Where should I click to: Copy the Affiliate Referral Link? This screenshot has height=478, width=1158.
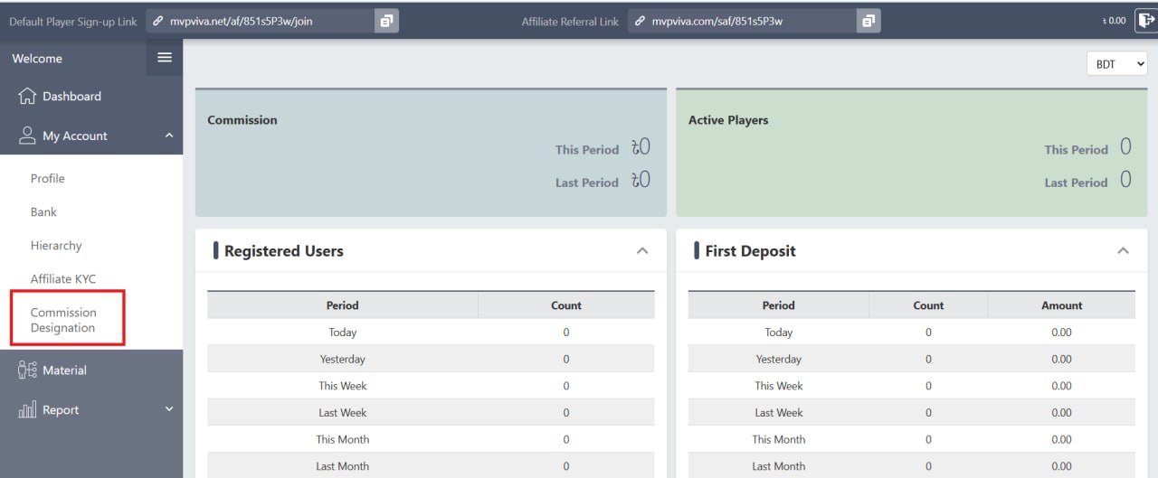868,21
